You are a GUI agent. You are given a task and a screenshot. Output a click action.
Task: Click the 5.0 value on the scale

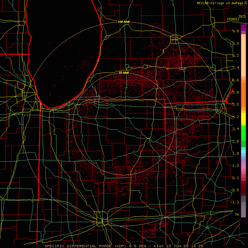pos(236,104)
